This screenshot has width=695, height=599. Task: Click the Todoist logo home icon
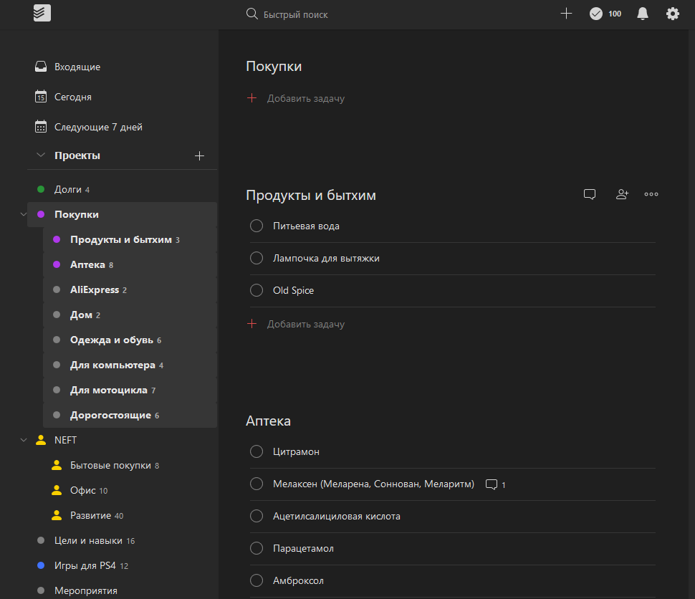(42, 14)
